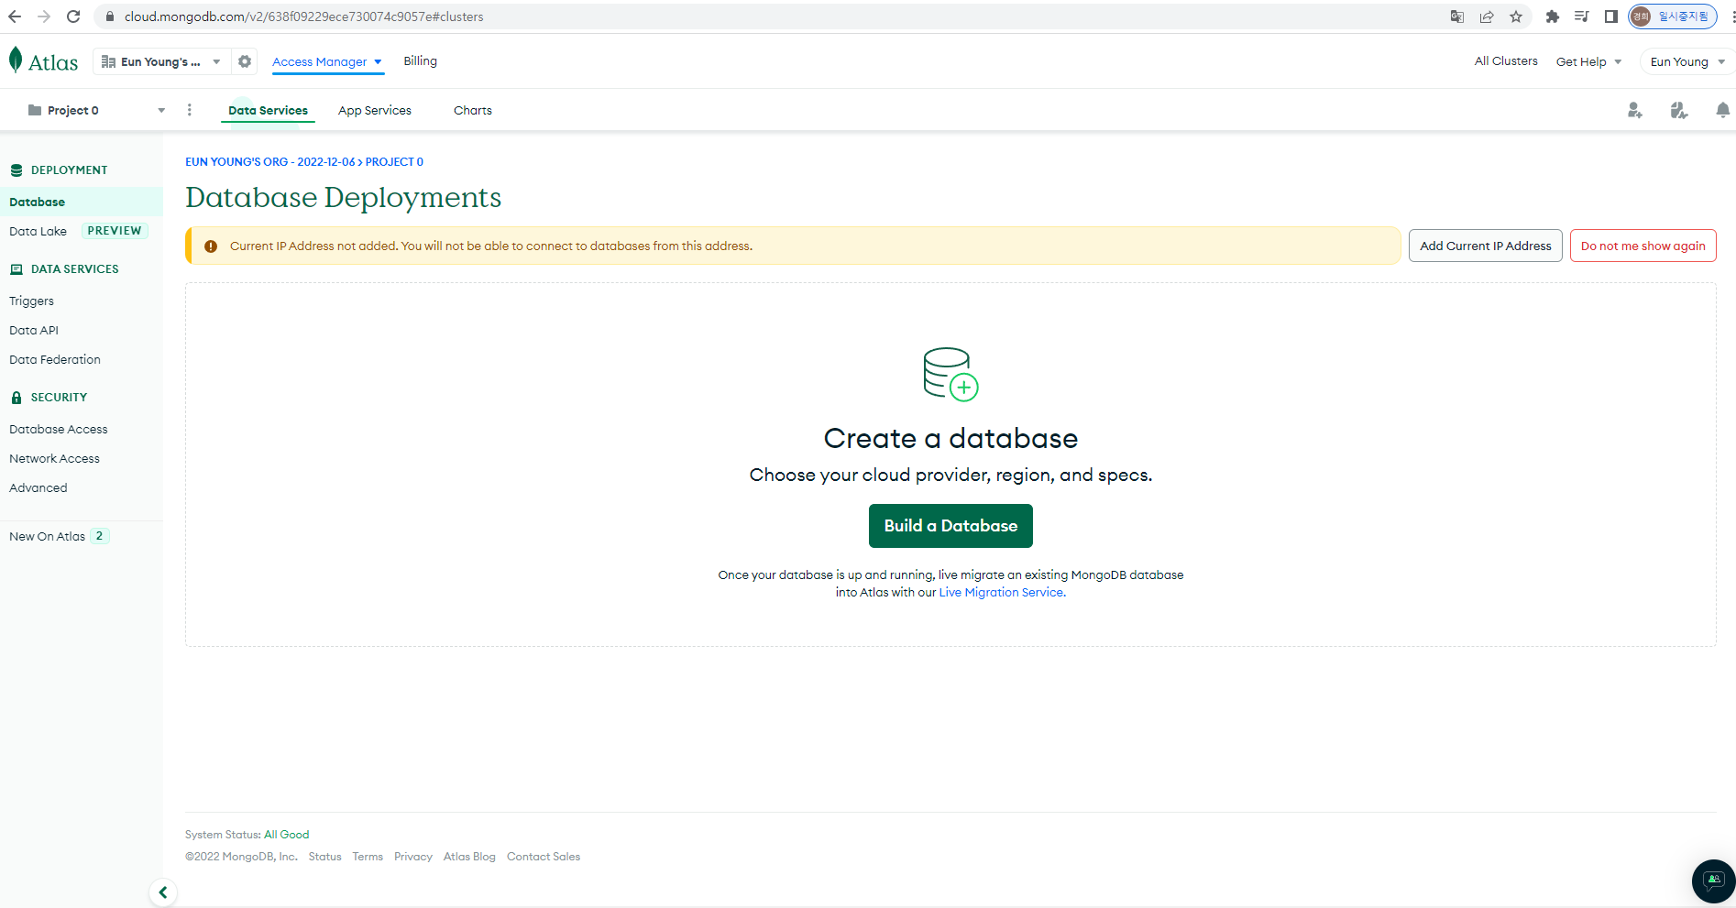Open the project activity feed icon
The image size is (1736, 908).
click(x=1678, y=110)
